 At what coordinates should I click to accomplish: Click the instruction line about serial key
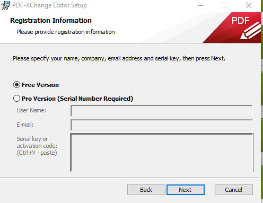(x=119, y=58)
